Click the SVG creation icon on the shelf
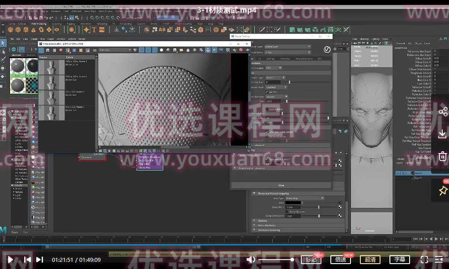Image resolution: width=449 pixels, height=269 pixels. point(101,30)
